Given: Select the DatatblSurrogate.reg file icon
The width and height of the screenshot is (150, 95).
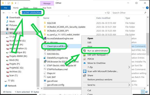Looking at the screenshot, I should click(x=45, y=58).
